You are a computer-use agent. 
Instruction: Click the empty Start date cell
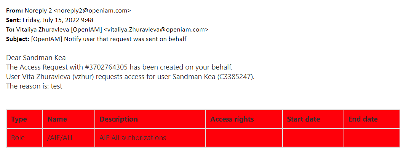(x=313, y=138)
